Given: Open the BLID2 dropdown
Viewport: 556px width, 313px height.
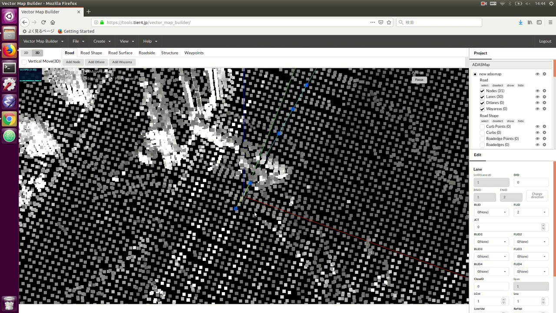Looking at the screenshot, I should coord(491,242).
